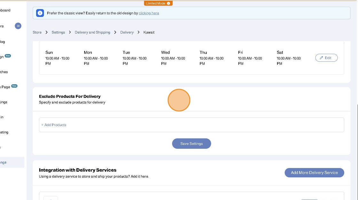358x200 pixels.
Task: Select the highlighted Settings sidebar item
Action: point(6,162)
